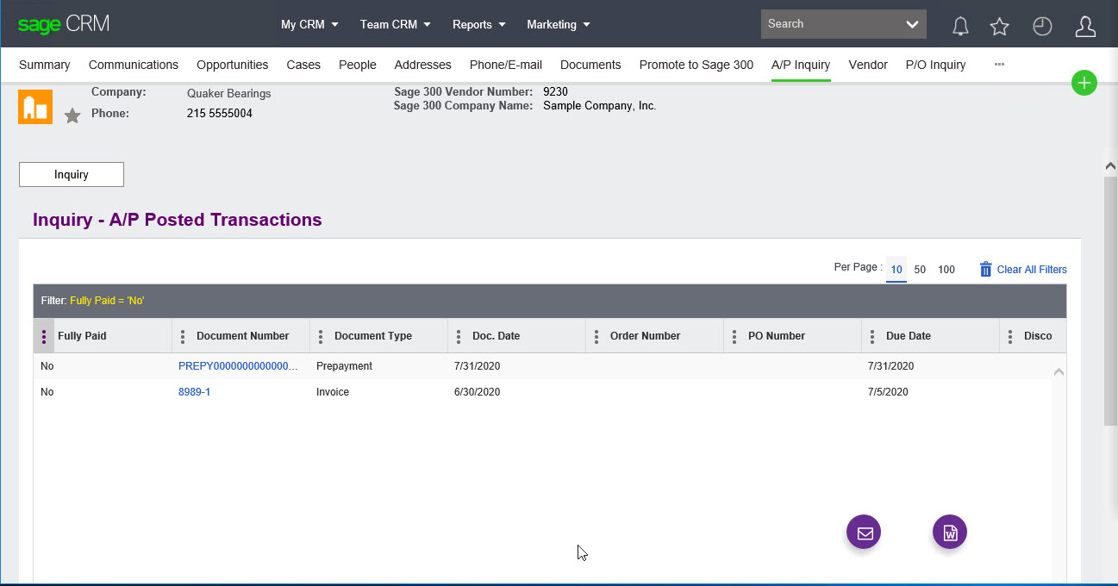Open the user profile icon
The width and height of the screenshot is (1118, 586).
[x=1085, y=26]
